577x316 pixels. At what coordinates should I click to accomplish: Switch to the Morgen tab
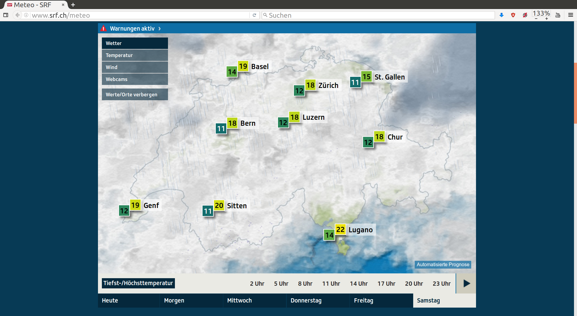(x=191, y=300)
